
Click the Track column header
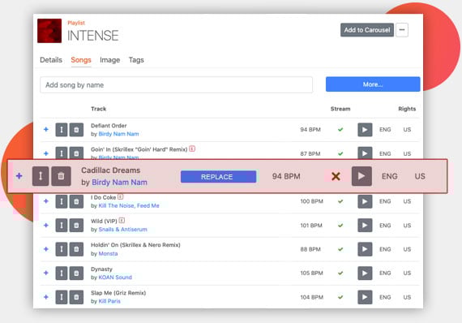pos(98,109)
